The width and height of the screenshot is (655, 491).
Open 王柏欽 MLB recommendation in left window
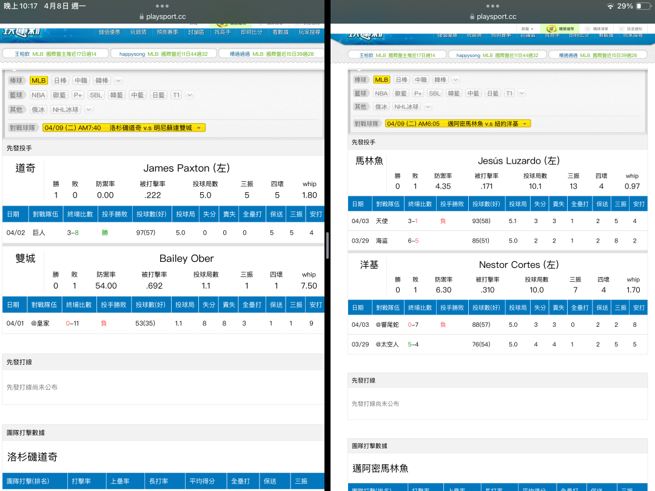[56, 54]
